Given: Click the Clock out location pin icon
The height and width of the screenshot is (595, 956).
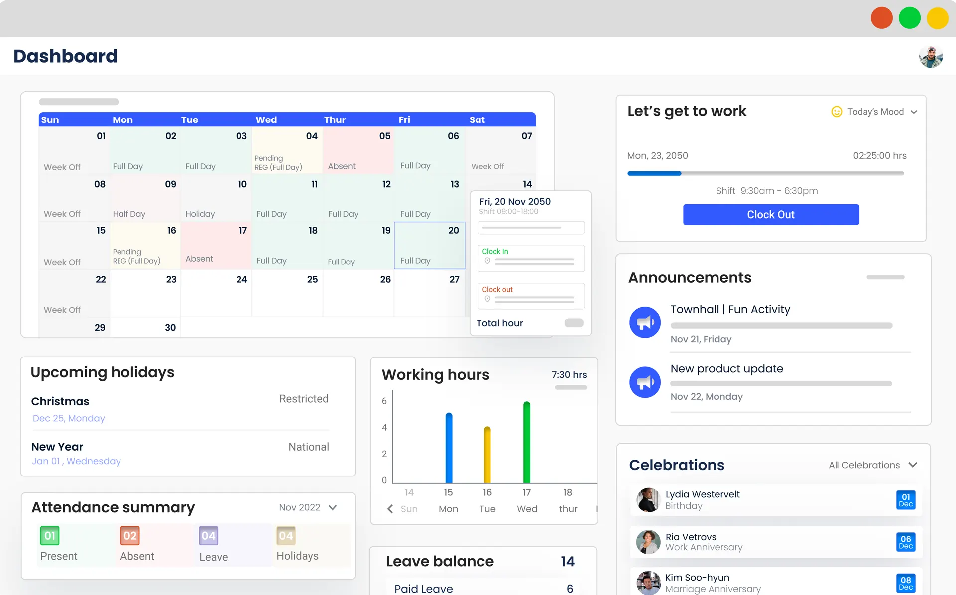Looking at the screenshot, I should tap(488, 299).
